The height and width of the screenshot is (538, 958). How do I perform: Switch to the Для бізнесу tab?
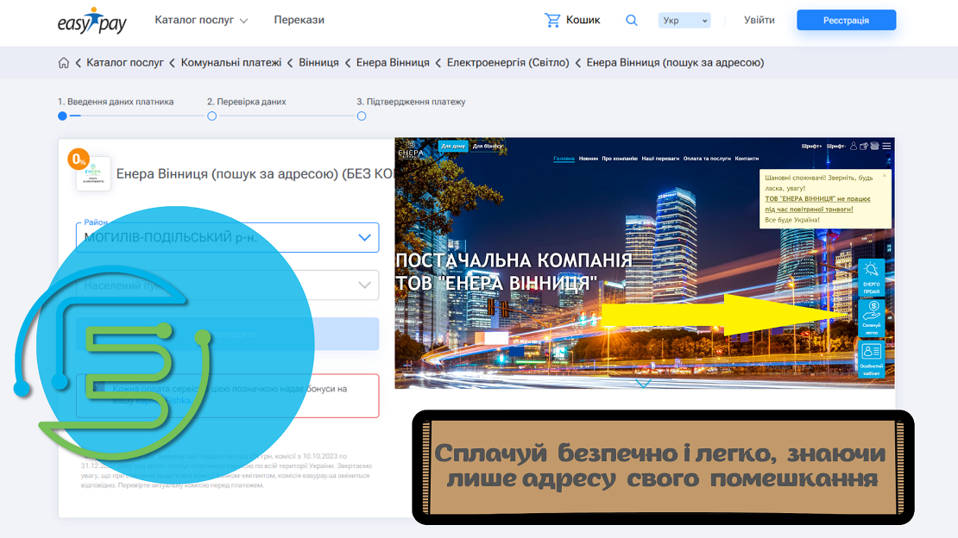pos(488,146)
